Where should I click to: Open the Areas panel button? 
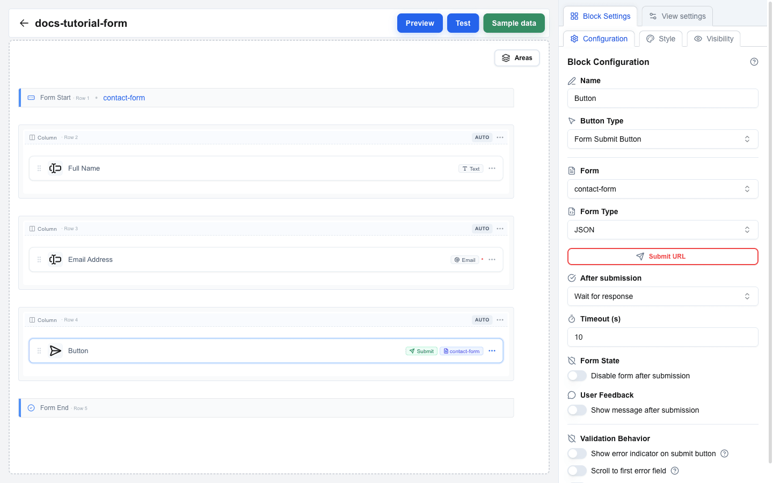tap(517, 58)
